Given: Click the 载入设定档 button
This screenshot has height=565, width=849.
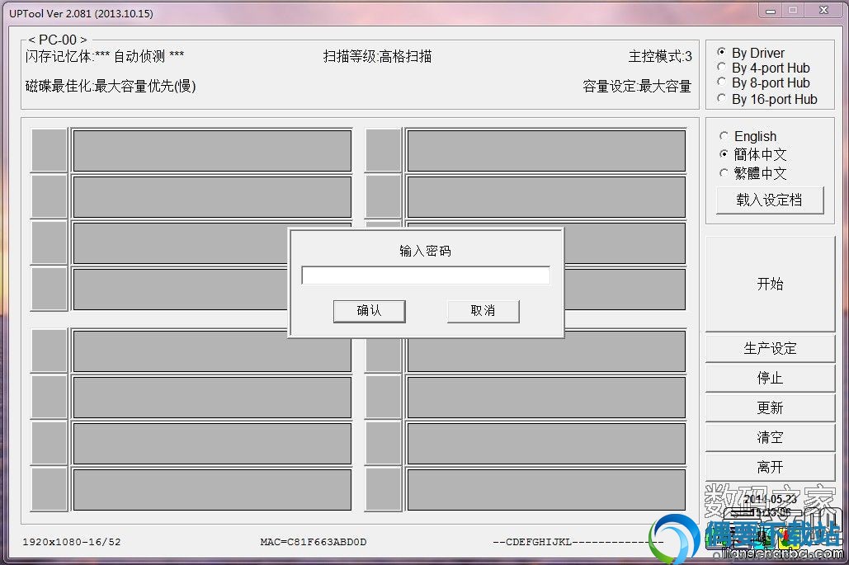Looking at the screenshot, I should [770, 200].
